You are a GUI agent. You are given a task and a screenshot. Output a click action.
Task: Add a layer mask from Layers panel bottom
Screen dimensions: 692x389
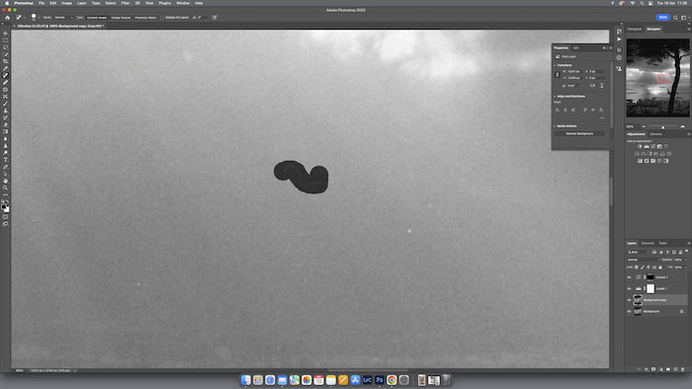point(653,369)
